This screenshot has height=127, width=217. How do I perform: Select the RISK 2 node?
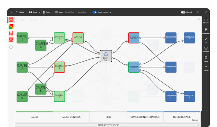(106, 56)
